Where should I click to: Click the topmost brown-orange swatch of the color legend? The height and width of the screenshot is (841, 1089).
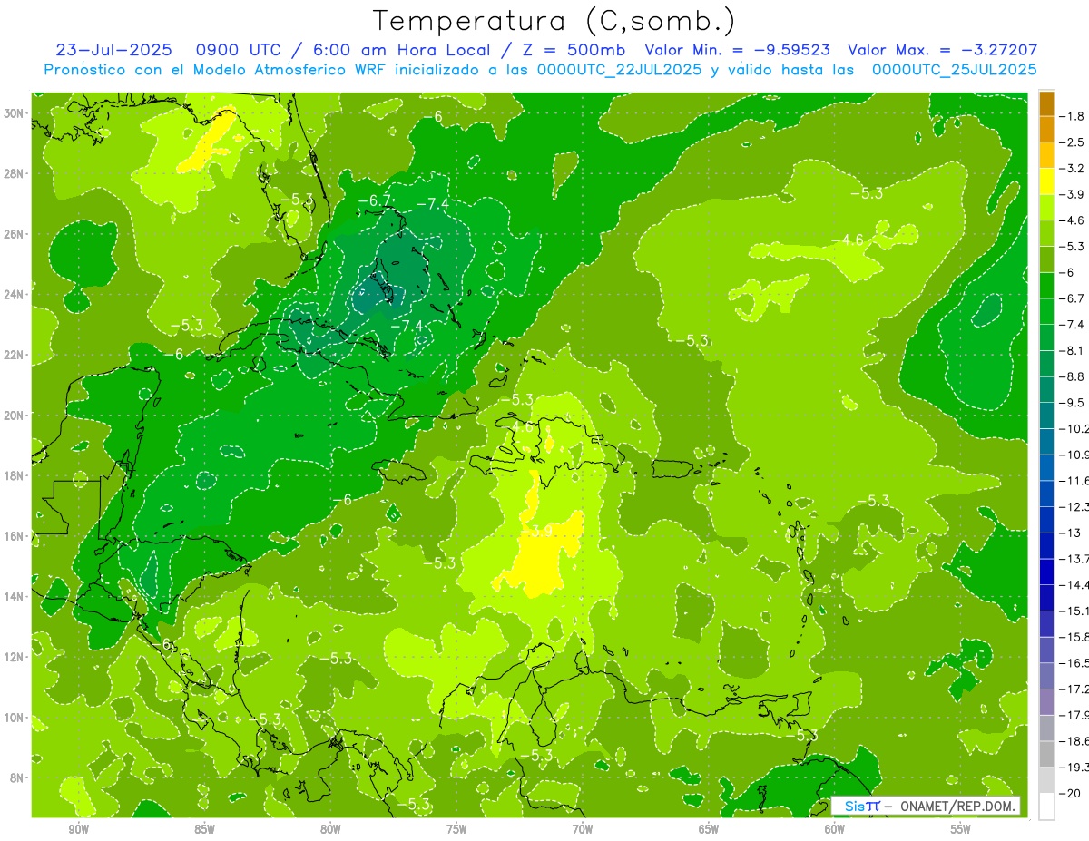[x=1046, y=103]
